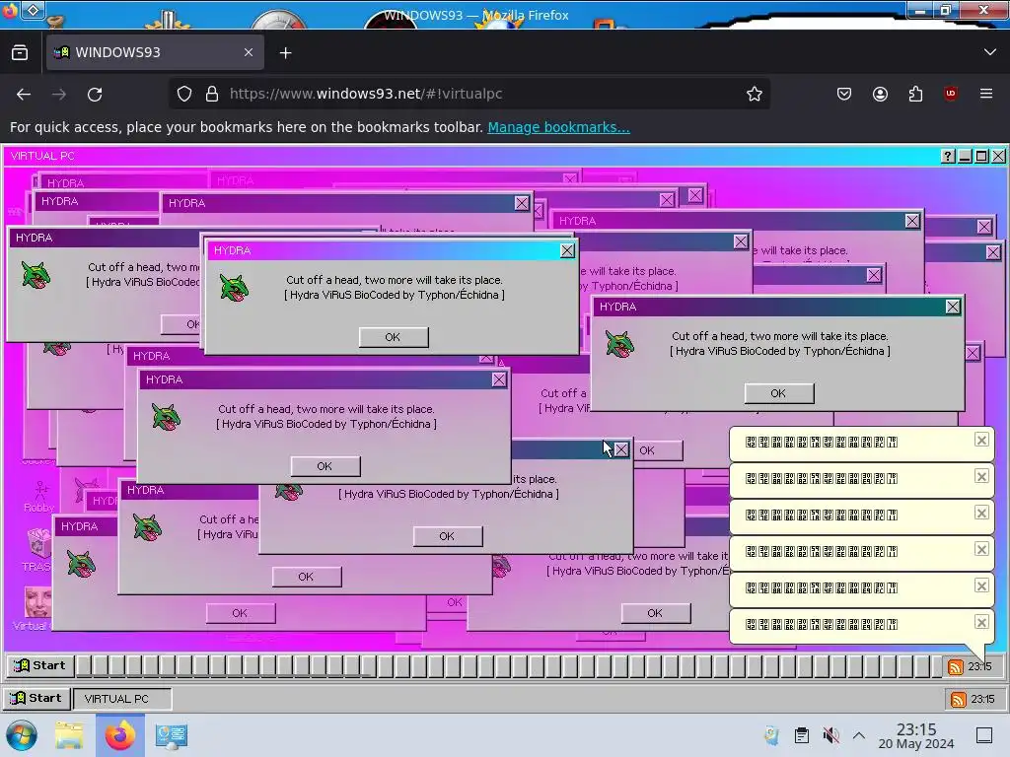
Task: Dismiss the fifth yellow notification
Action: [981, 585]
